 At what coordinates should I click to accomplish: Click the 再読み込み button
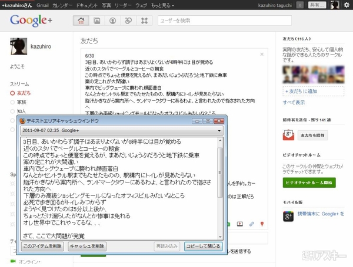[167, 246]
